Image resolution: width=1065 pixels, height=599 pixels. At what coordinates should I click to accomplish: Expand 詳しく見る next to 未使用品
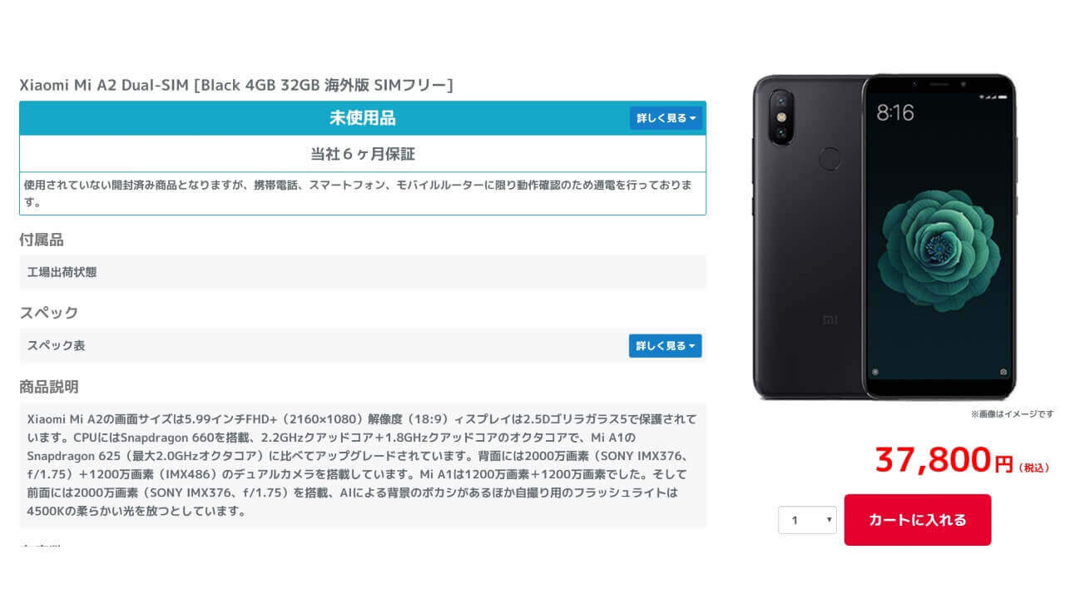[x=666, y=118]
